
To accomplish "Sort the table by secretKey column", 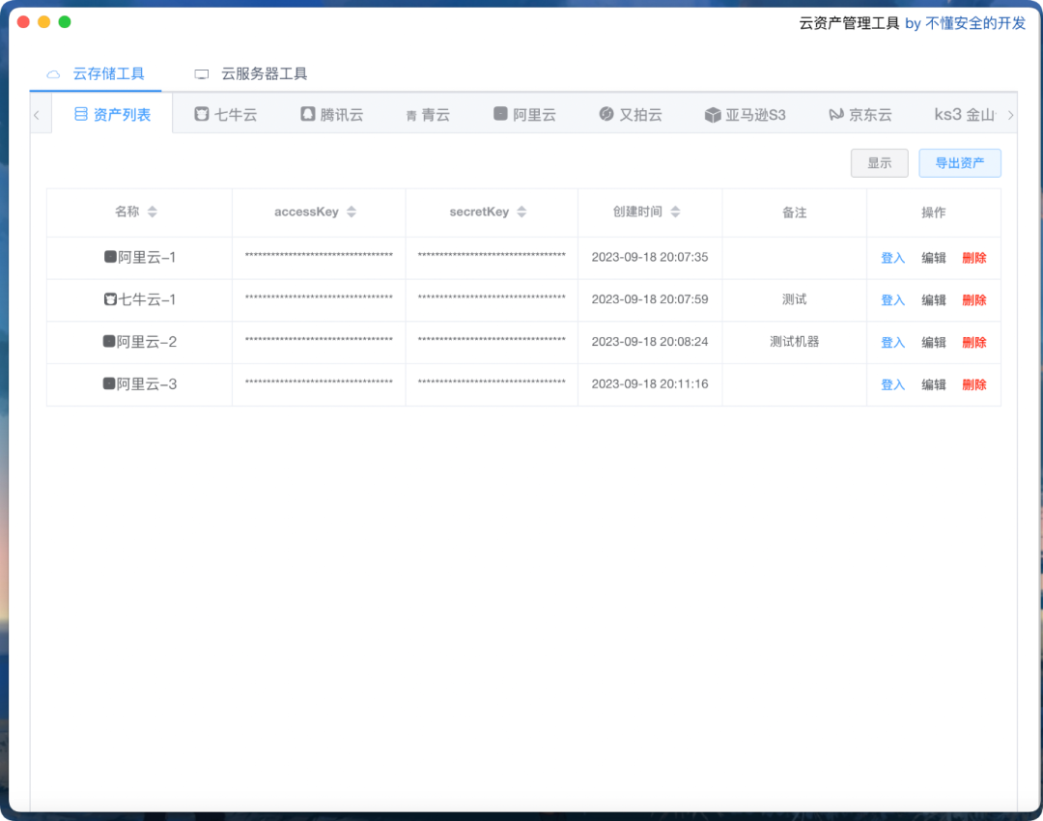I will [521, 212].
